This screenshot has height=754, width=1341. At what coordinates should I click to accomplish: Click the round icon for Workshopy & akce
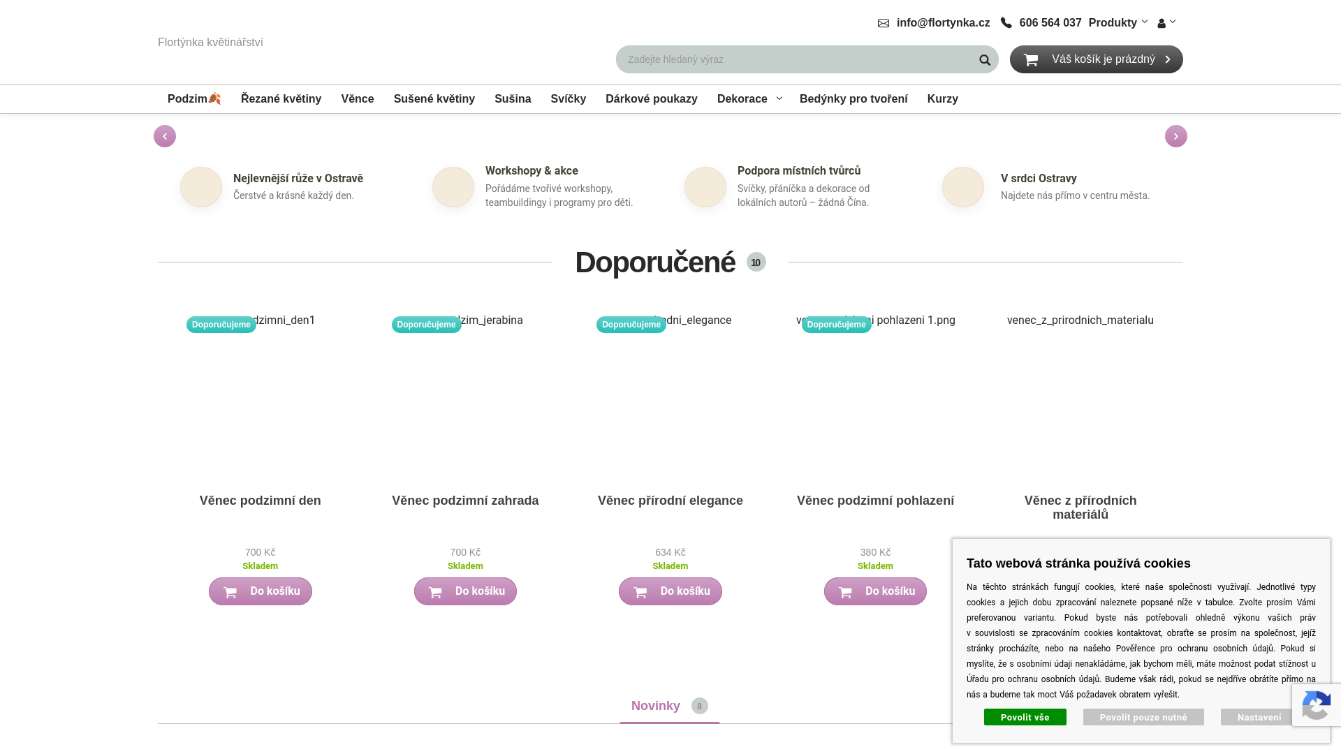click(453, 187)
